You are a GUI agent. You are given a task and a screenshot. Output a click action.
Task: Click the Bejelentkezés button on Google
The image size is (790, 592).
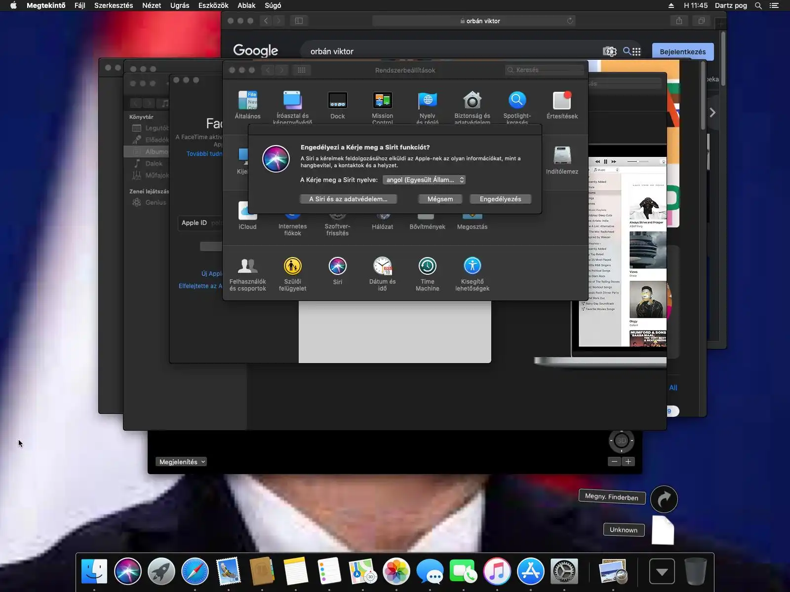point(683,52)
